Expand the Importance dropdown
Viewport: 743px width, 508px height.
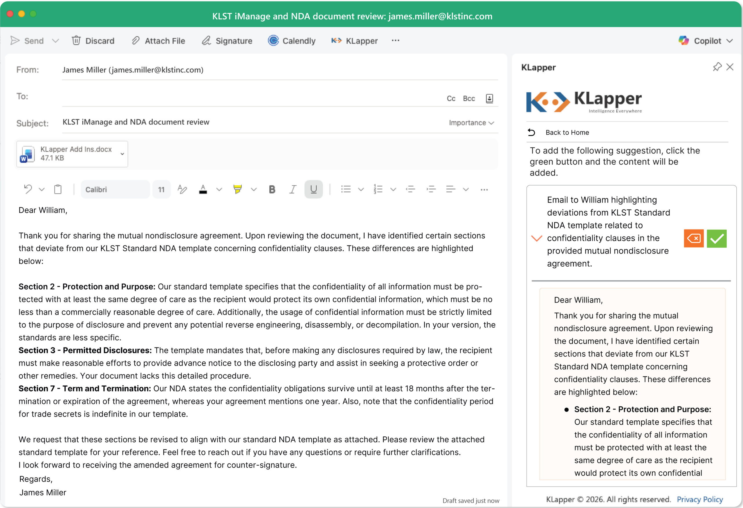coord(471,123)
